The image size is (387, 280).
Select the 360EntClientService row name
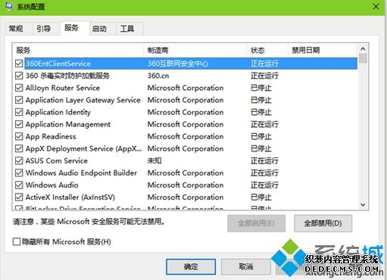click(58, 64)
